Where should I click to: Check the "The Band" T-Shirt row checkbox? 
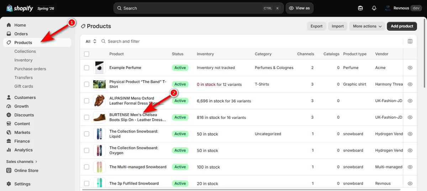coord(86,84)
